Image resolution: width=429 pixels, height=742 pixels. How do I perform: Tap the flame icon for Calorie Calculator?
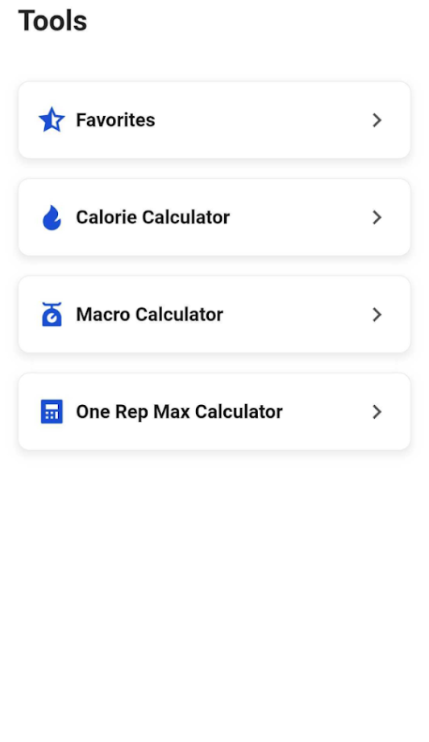click(x=52, y=217)
